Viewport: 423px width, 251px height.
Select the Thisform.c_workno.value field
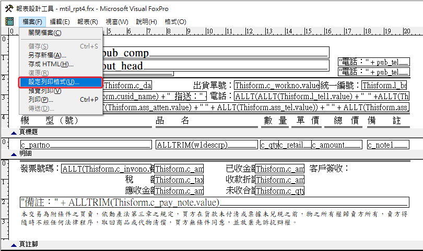tap(277, 85)
